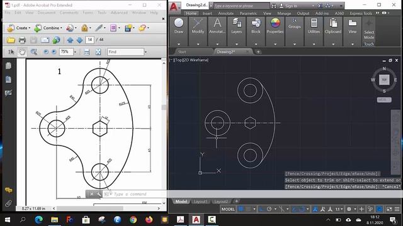Viewport: 403px width, 226px height.
Task: Open the Start drawing tab
Action: pos(182,51)
